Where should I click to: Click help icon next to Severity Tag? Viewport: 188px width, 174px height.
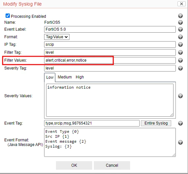[180, 68]
